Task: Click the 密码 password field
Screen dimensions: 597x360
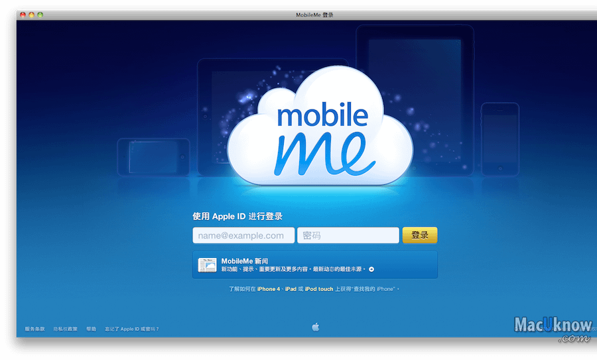Action: tap(348, 235)
